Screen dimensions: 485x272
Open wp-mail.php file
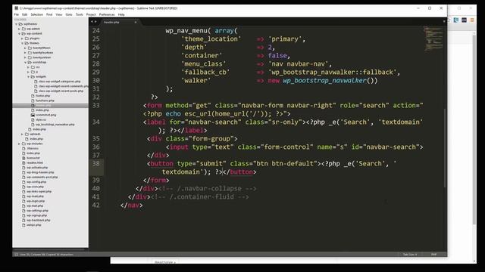pos(35,206)
